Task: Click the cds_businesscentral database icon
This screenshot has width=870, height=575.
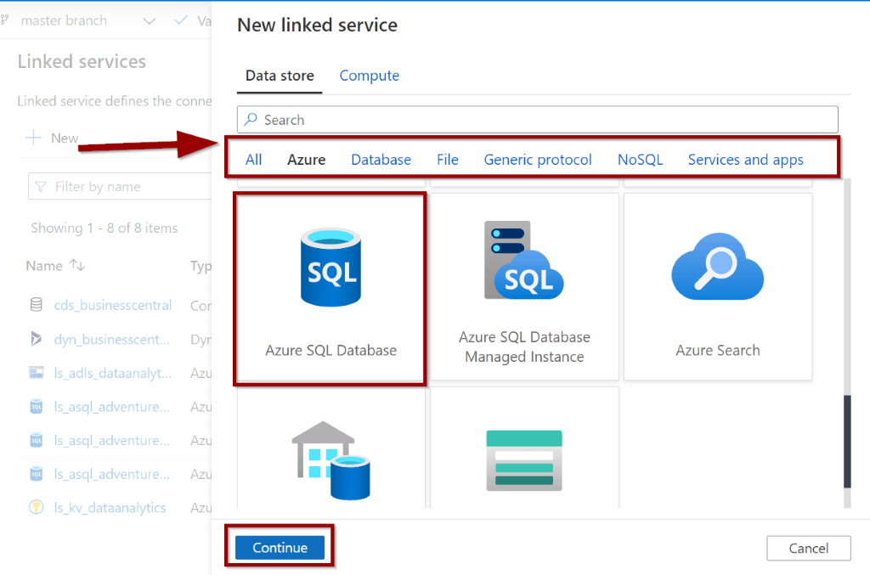Action: [36, 304]
